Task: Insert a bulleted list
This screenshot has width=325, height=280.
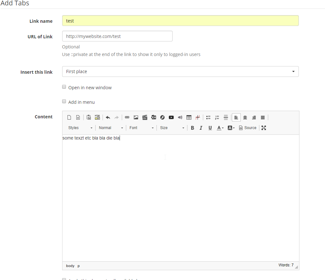Action: pyautogui.click(x=208, y=117)
